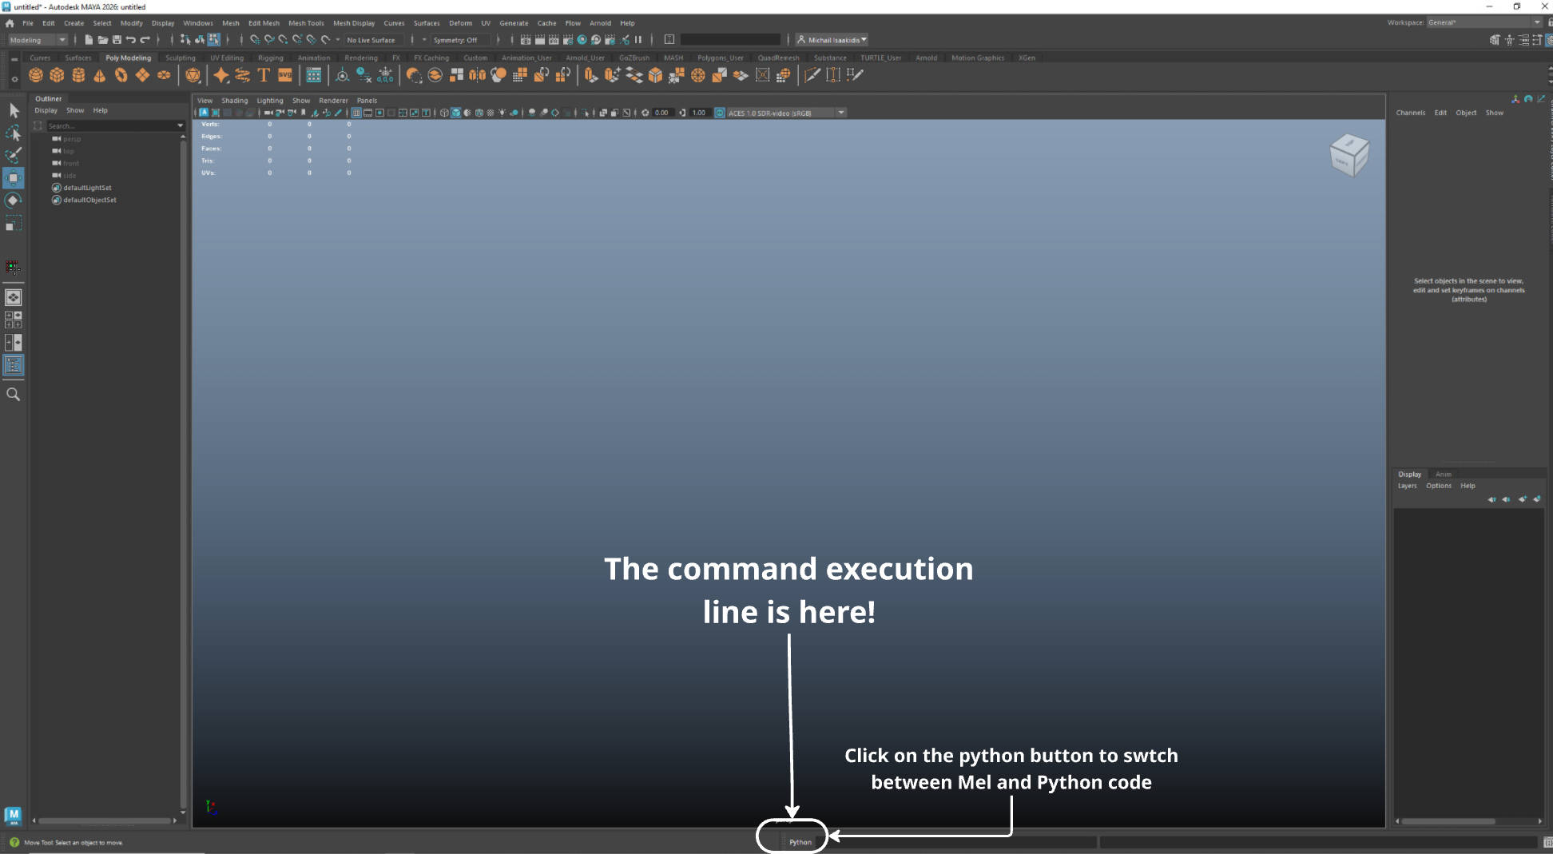1553x854 pixels.
Task: Click the Polygon Sphere shelf icon
Action: point(35,75)
